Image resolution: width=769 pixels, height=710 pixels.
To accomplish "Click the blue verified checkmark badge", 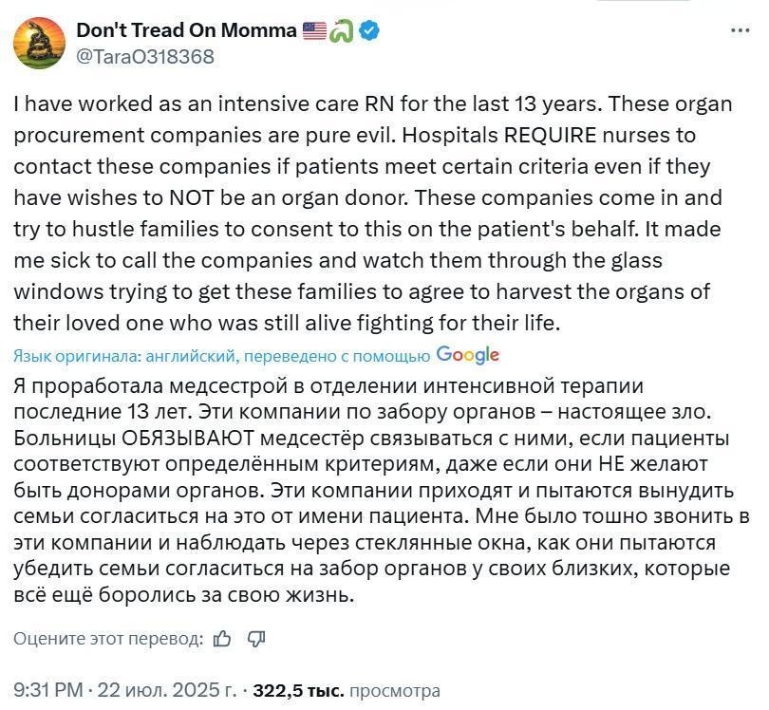I will tap(368, 31).
